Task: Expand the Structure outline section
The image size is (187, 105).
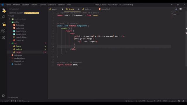Action: [x=14, y=98]
